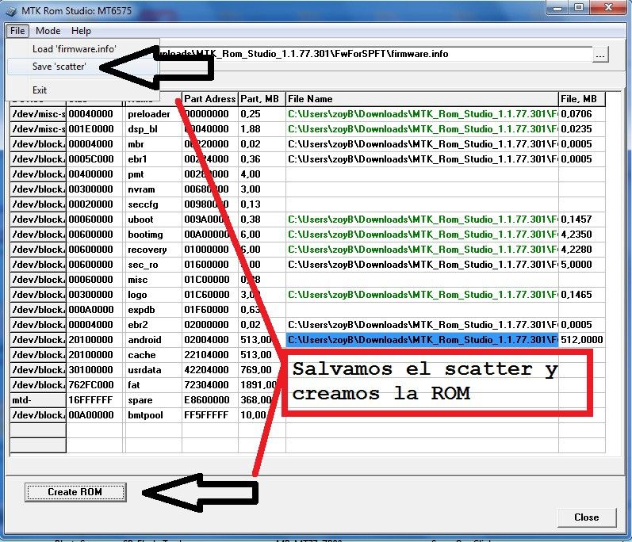Click size cell 001E0000 in dsp_bl row
The image size is (632, 542).
click(x=94, y=129)
